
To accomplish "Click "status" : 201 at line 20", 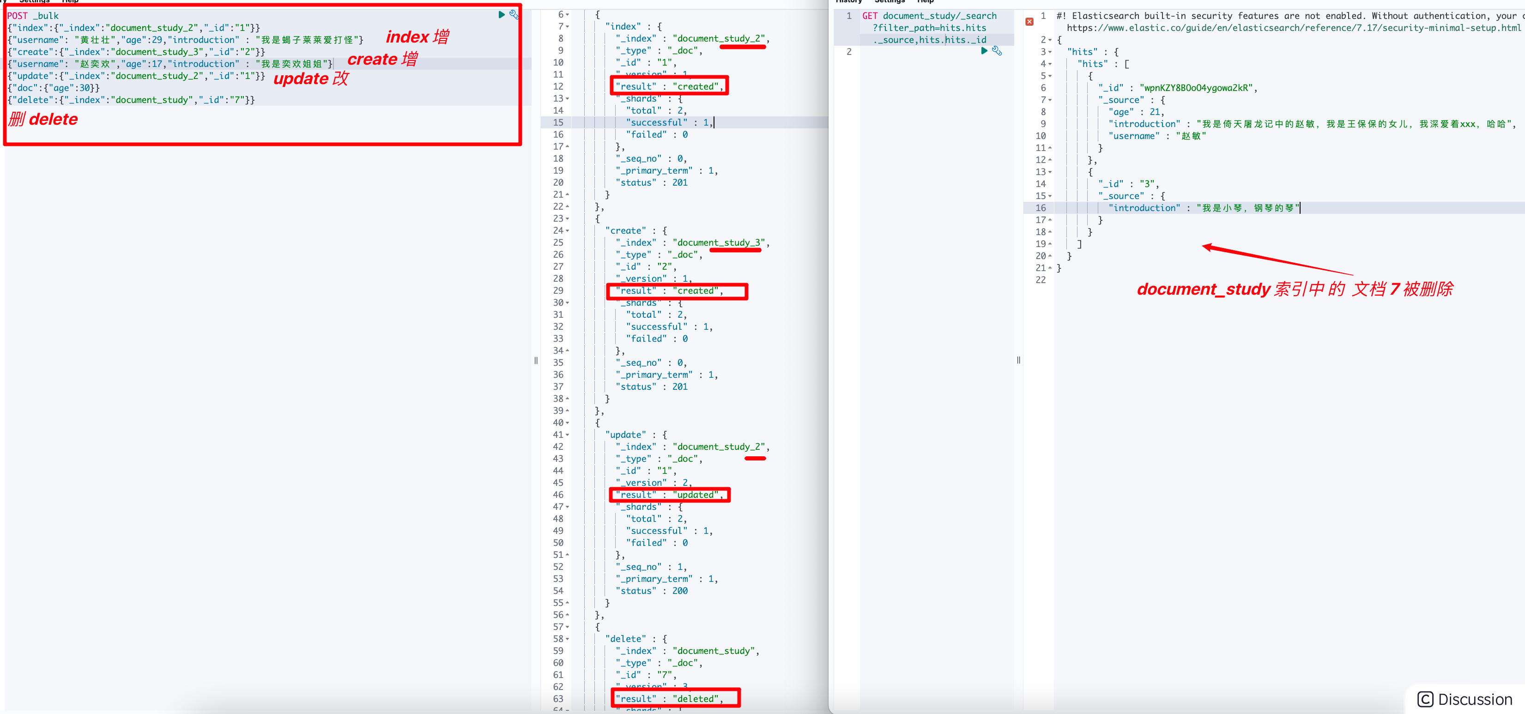I will tap(651, 182).
